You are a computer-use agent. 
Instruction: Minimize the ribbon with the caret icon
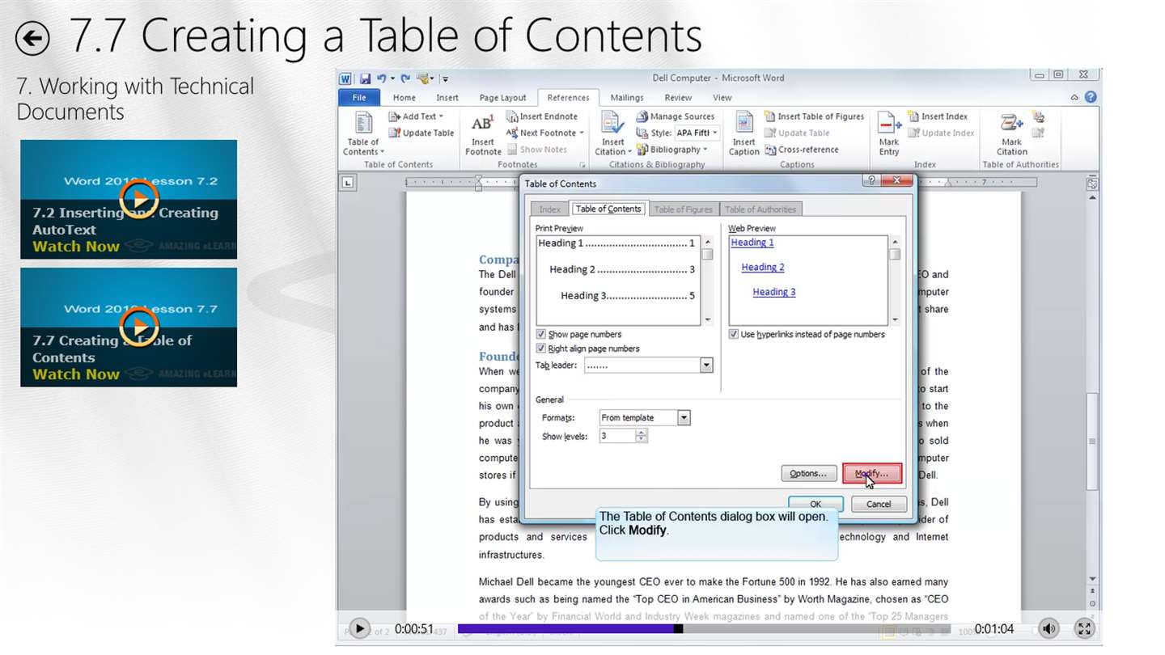coord(1074,97)
